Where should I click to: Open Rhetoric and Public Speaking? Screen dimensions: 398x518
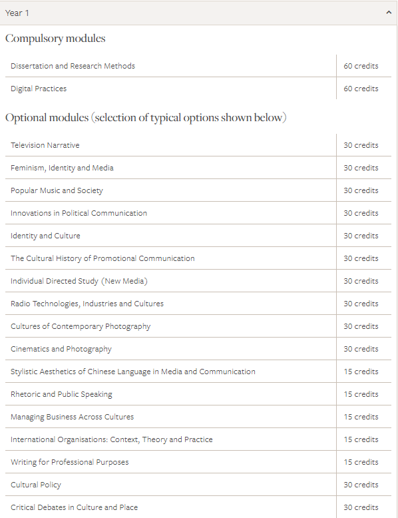point(61,394)
